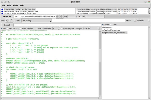Viewport: 151px width, 100px height.
Task: Click the window menu icon at title bar right
Action: pyautogui.click(x=149, y=2)
